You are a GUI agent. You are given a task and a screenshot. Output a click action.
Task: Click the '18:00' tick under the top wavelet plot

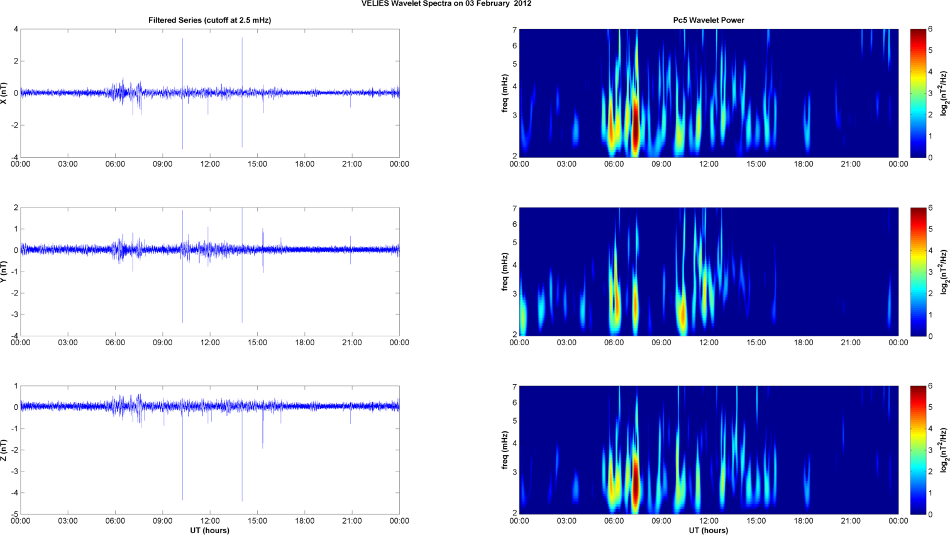tap(804, 164)
